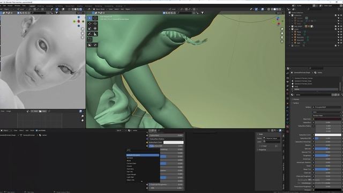Click Material Output node icon in Name field
Image resolution: width=343 pixels, height=193 pixels.
(x=264, y=138)
